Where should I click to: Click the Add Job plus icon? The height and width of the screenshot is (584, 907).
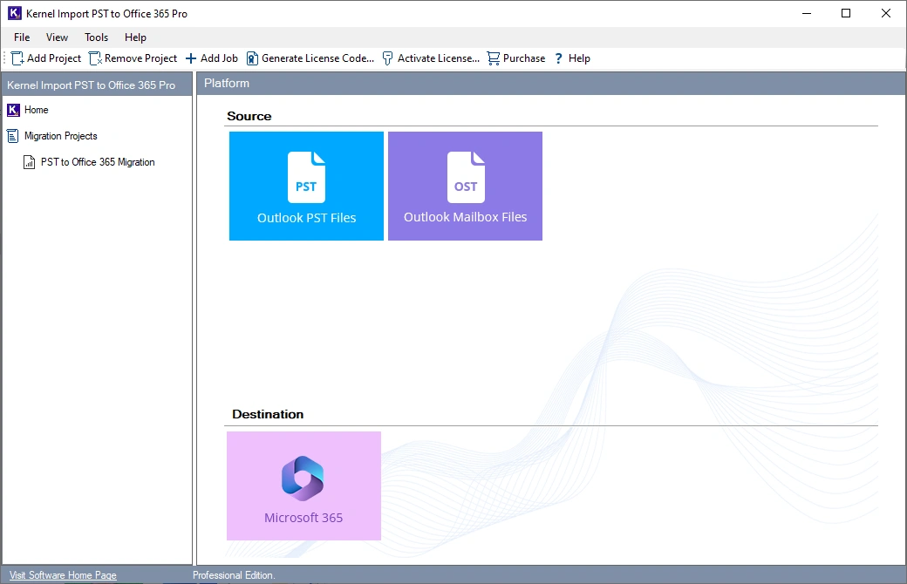(x=191, y=58)
